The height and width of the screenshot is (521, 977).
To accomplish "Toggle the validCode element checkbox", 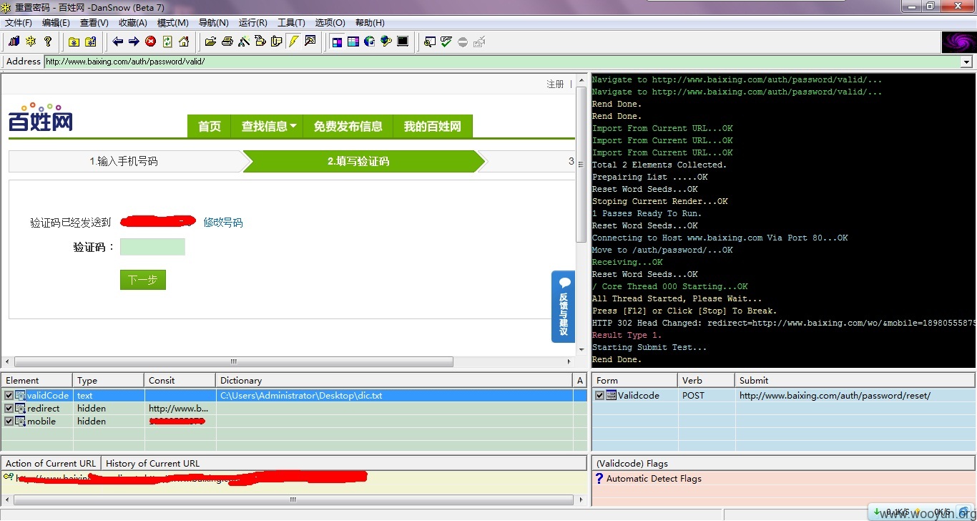I will (9, 395).
